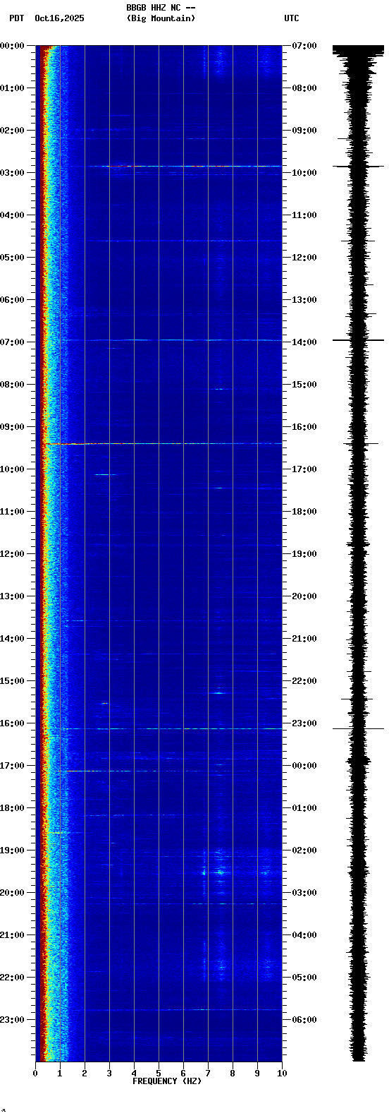This screenshot has width=389, height=1118.
Task: Click the '08:00' UTC axis label
Action: click(x=304, y=88)
